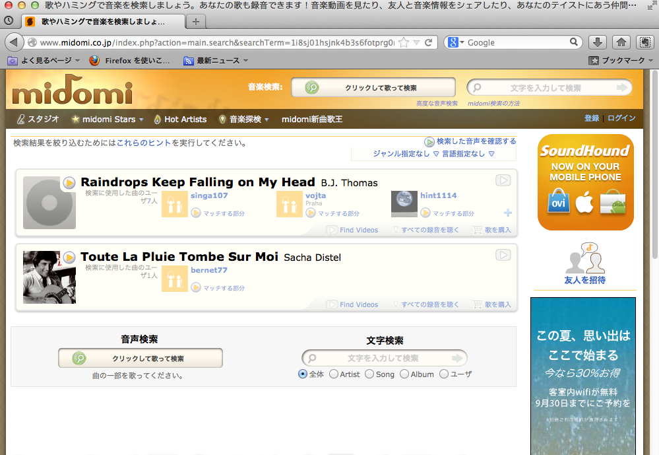Click the header クリックして歌って検索 button
This screenshot has height=455, width=659.
click(373, 88)
